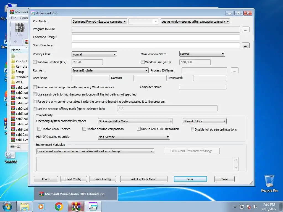Click the Add icon in WinRAR toolbar
This screenshot has height=212, width=283.
(x=20, y=29)
